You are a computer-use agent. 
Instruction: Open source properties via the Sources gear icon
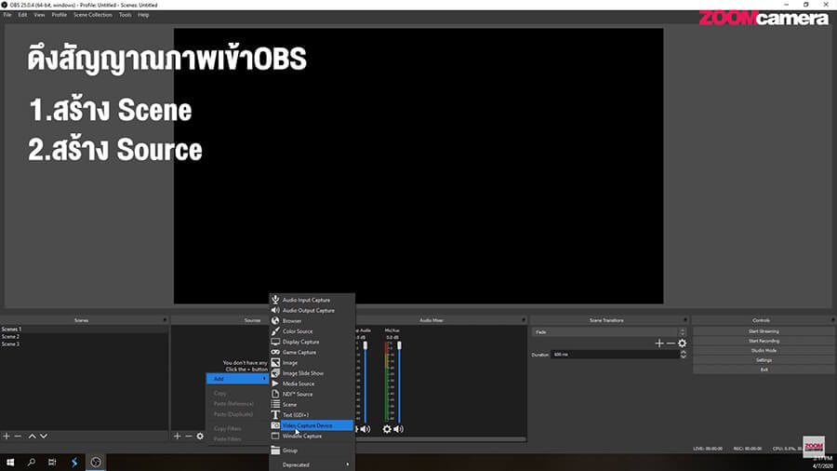[200, 437]
